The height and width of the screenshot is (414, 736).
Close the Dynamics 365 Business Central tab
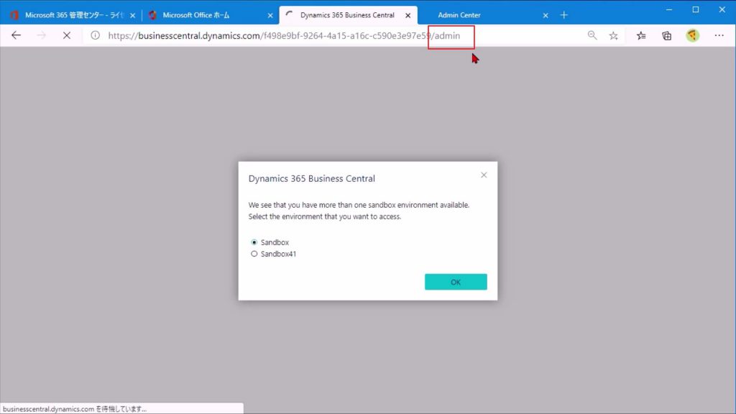(x=408, y=15)
